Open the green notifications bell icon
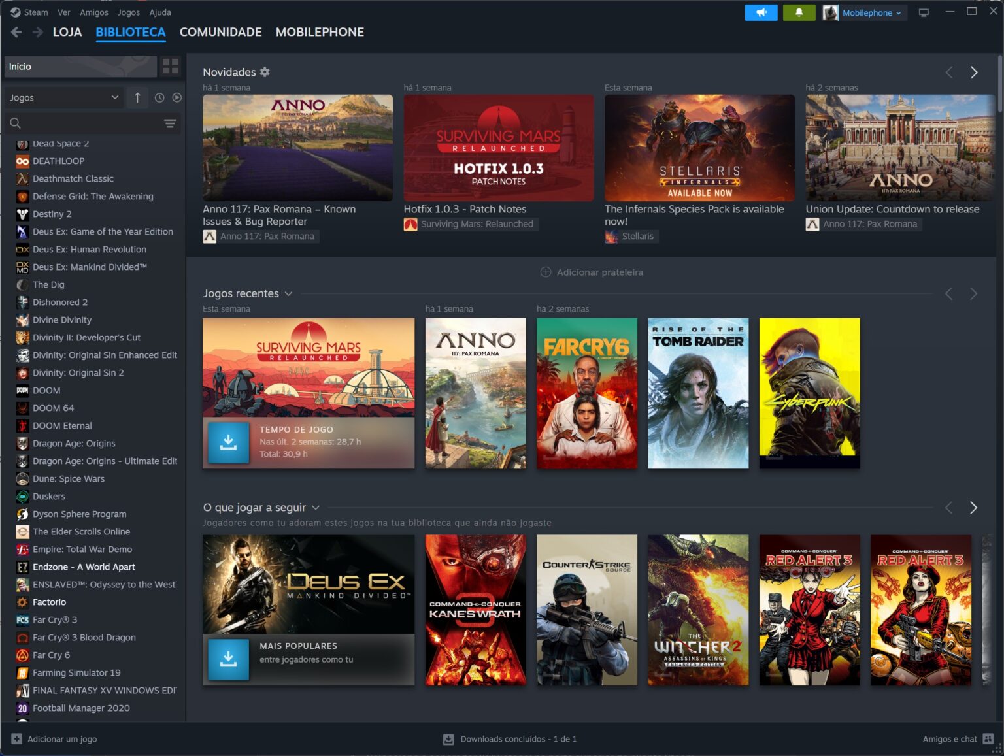This screenshot has width=1004, height=756. [799, 12]
